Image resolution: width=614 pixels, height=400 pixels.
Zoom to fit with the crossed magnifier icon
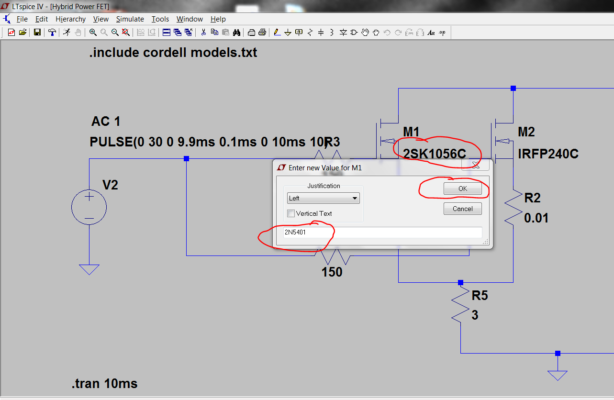click(125, 33)
